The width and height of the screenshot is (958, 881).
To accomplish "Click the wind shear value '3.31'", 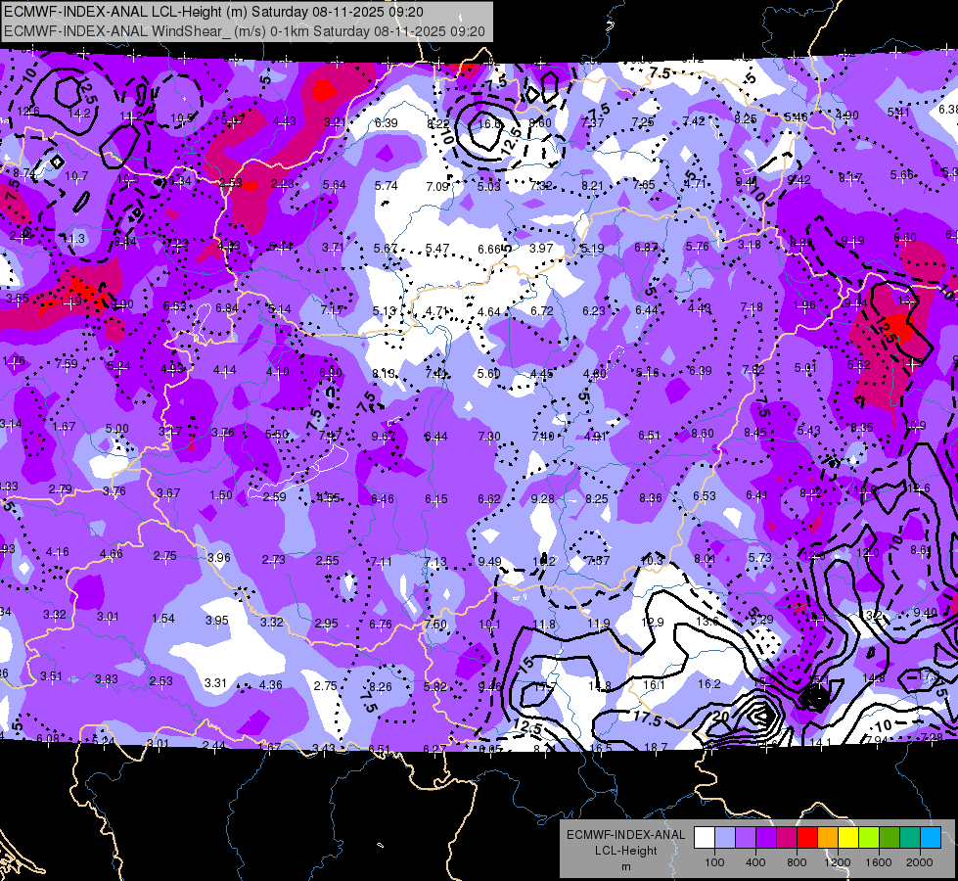I will coord(215,683).
